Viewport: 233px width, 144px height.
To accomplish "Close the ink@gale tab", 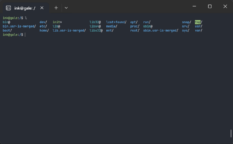I will point(42,8).
